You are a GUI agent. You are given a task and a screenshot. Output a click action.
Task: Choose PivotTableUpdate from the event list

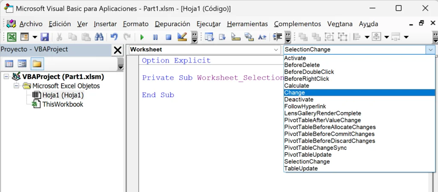pos(359,155)
